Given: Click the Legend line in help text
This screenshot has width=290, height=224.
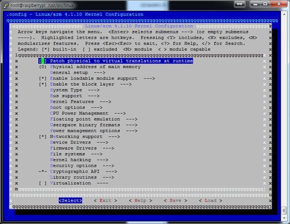Looking at the screenshot, I should point(114,49).
